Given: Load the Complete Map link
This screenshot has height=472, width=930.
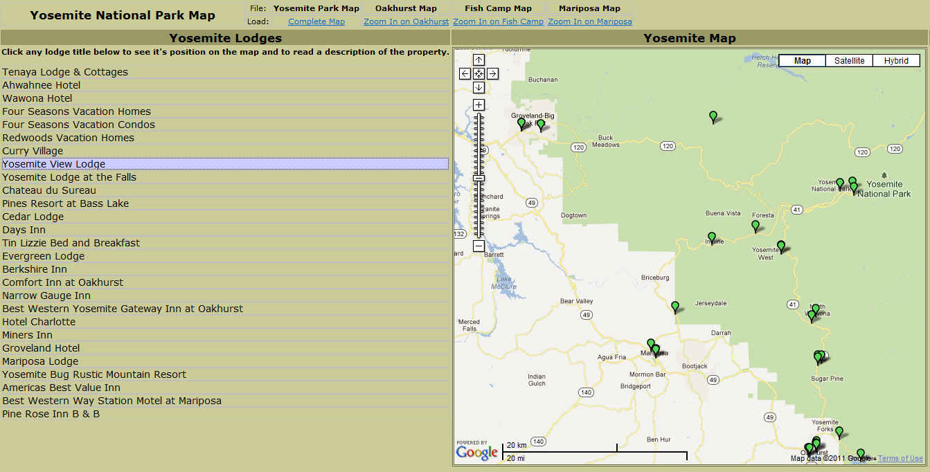Looking at the screenshot, I should (x=316, y=21).
